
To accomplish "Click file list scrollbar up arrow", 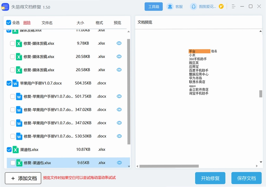I will 129,32.
